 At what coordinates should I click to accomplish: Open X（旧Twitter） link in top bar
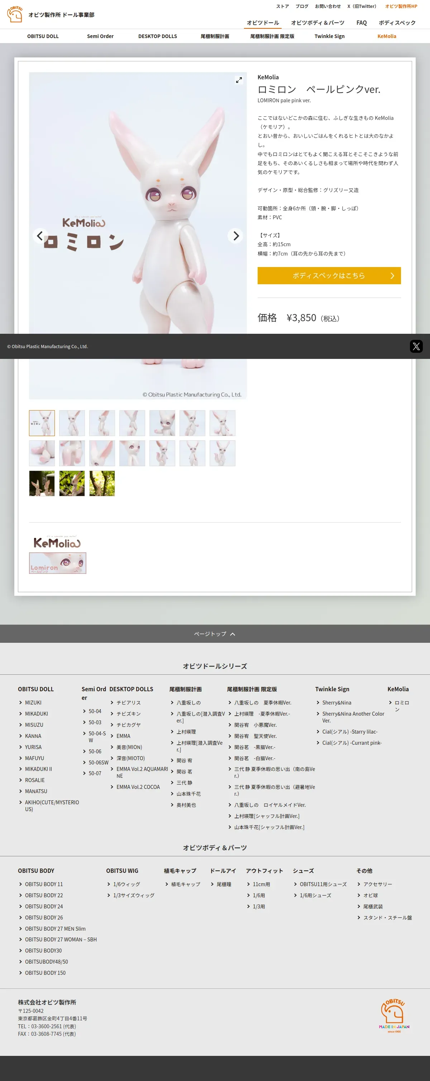[362, 6]
